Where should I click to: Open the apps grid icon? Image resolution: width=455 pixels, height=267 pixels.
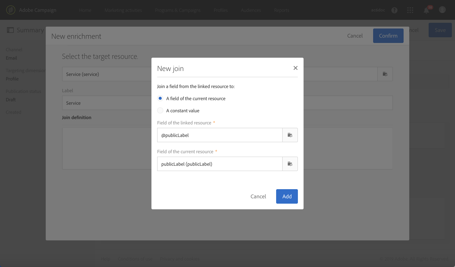pyautogui.click(x=410, y=10)
